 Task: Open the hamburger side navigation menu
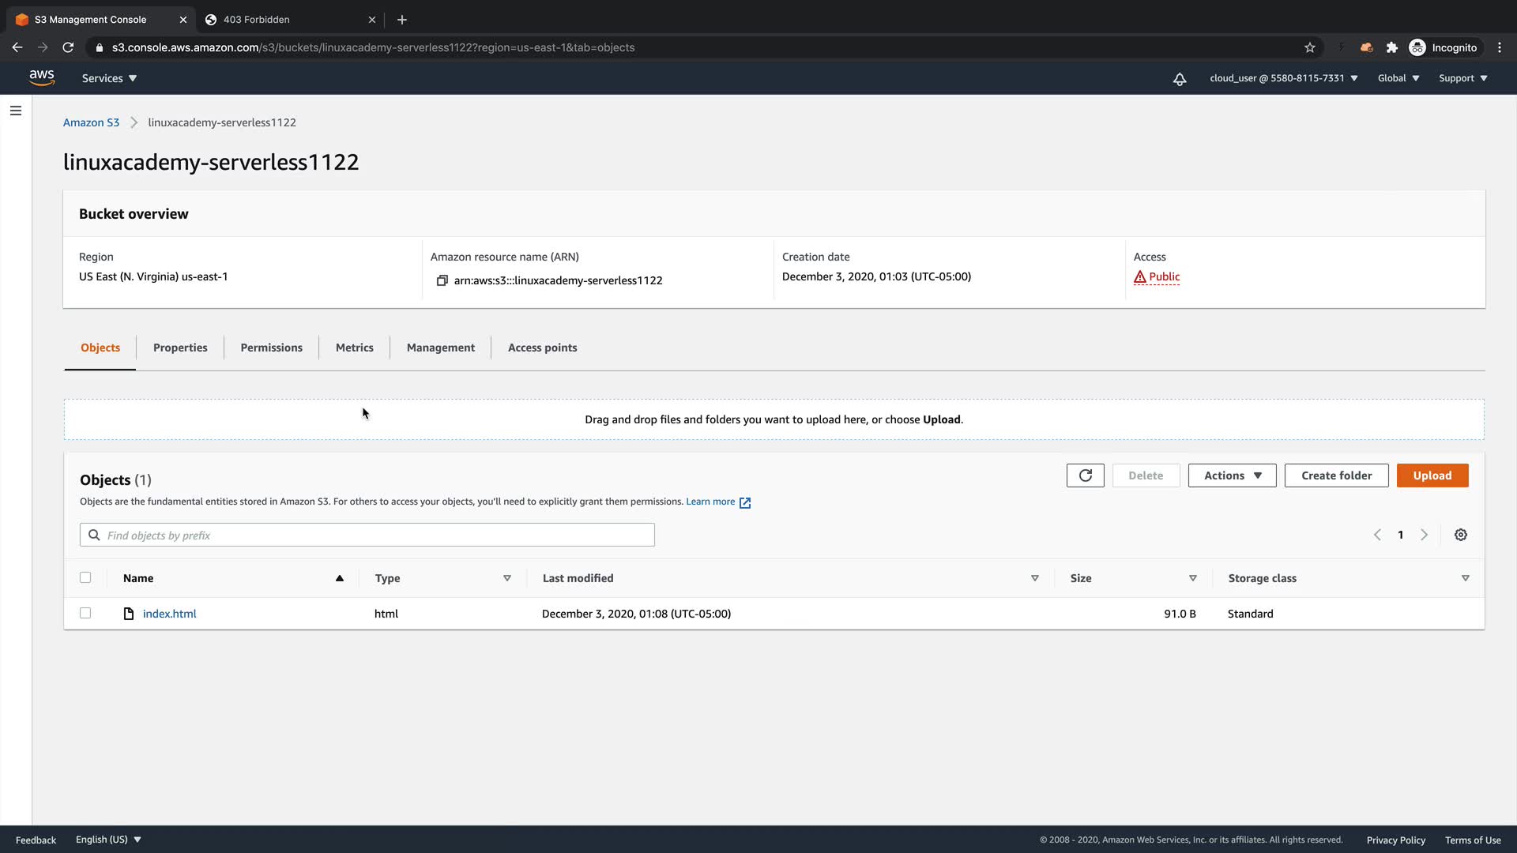[15, 111]
